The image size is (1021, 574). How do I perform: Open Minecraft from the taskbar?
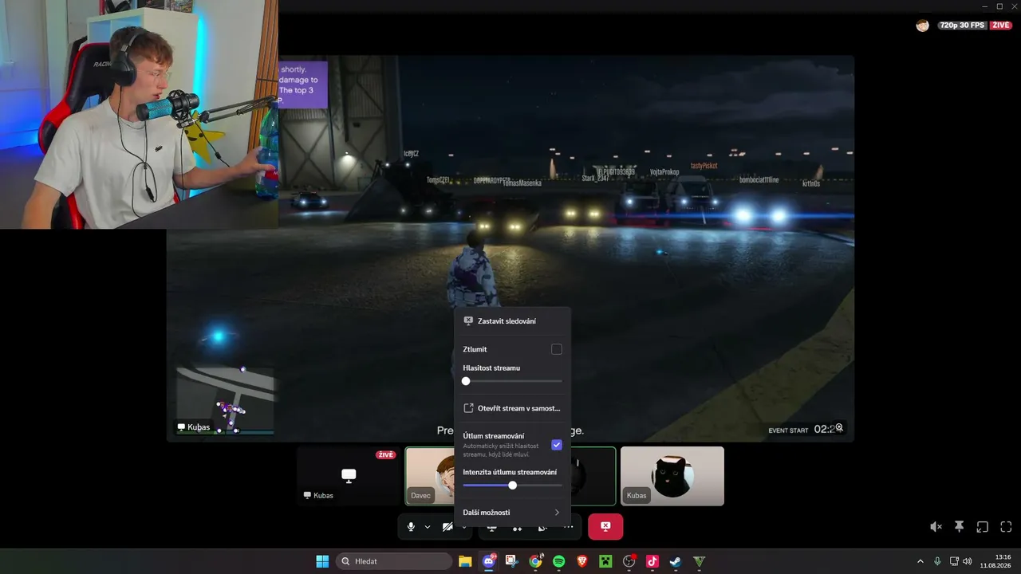605,561
